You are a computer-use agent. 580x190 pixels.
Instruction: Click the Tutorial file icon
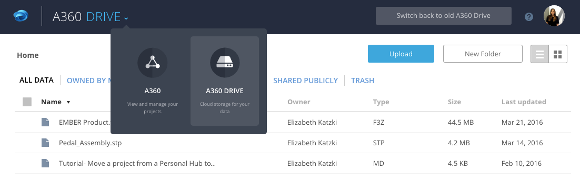(x=45, y=163)
